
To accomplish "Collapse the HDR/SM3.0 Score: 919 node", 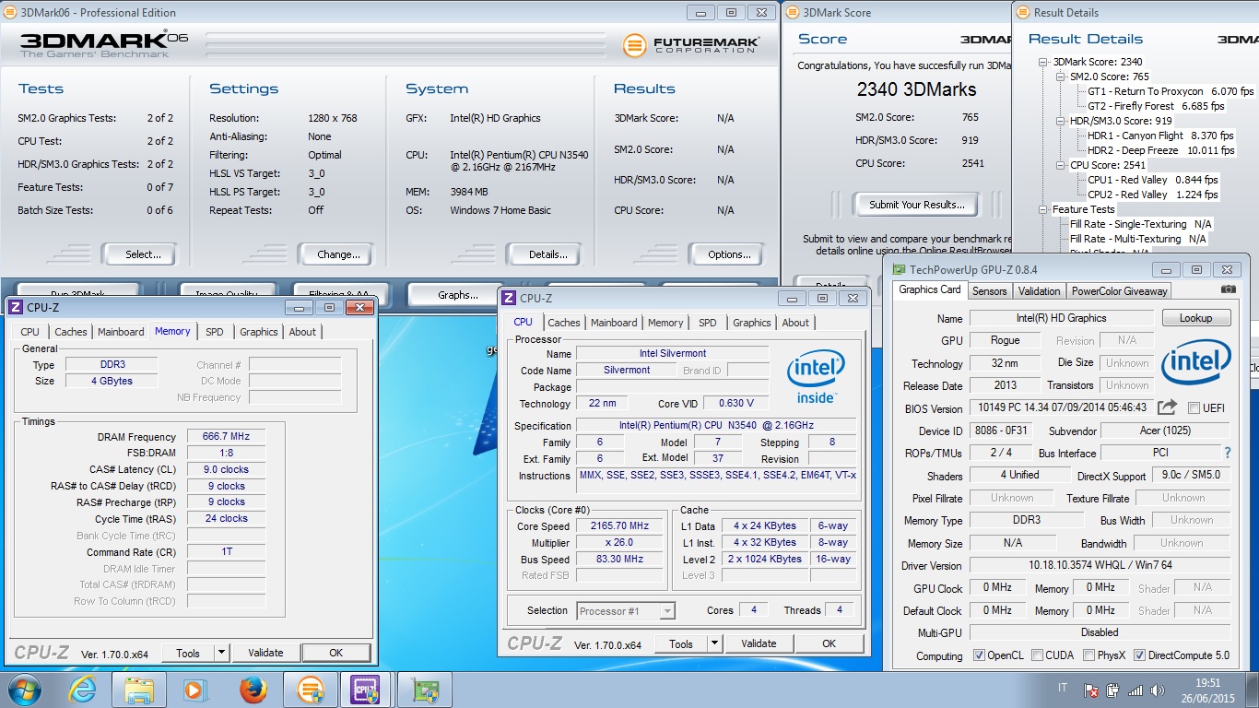I will point(1061,121).
